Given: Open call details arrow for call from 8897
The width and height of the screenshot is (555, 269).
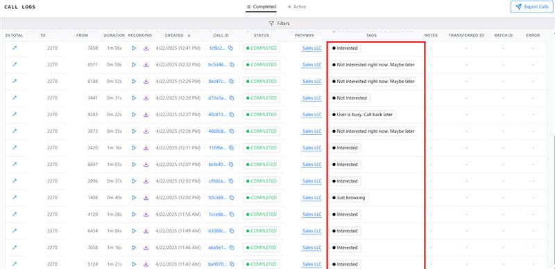Looking at the screenshot, I should (x=15, y=164).
